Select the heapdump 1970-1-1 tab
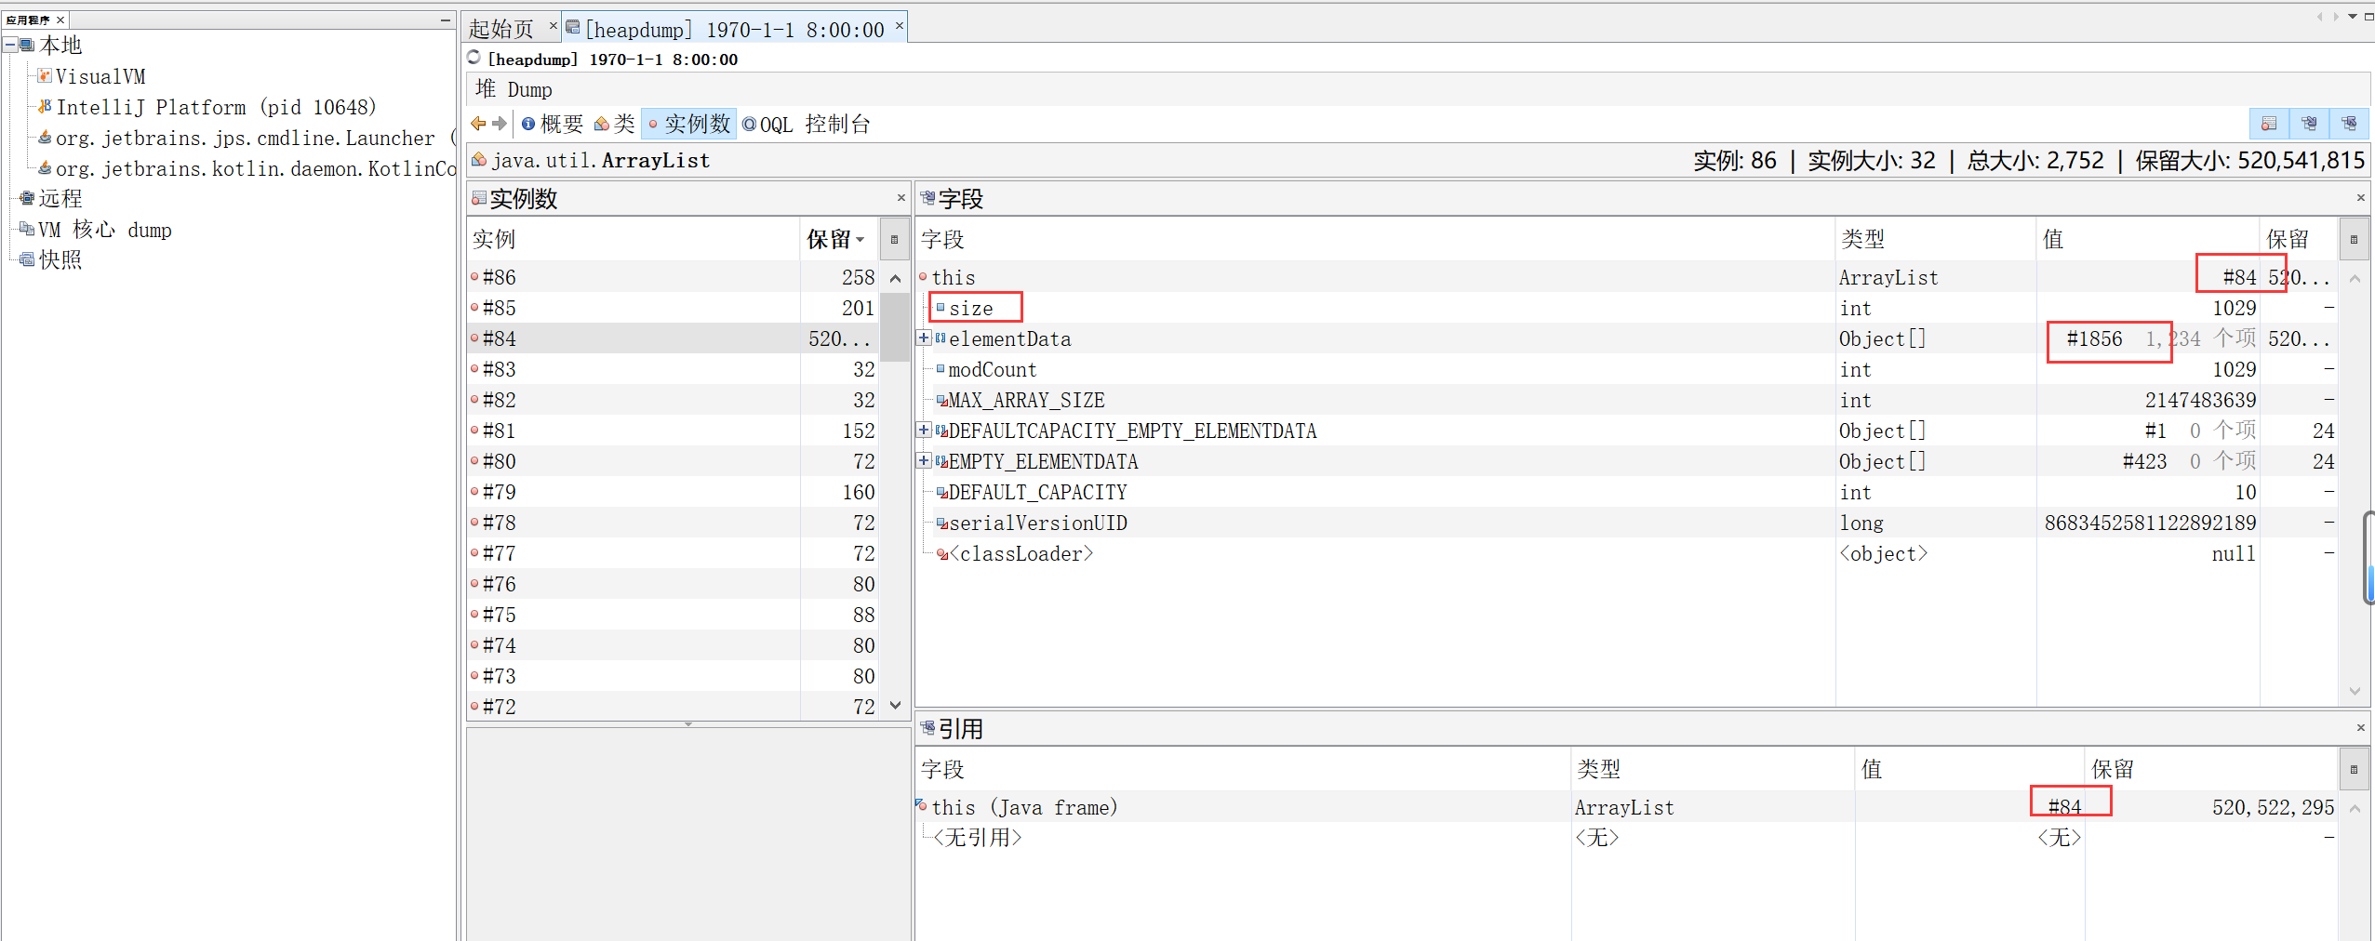 click(733, 29)
